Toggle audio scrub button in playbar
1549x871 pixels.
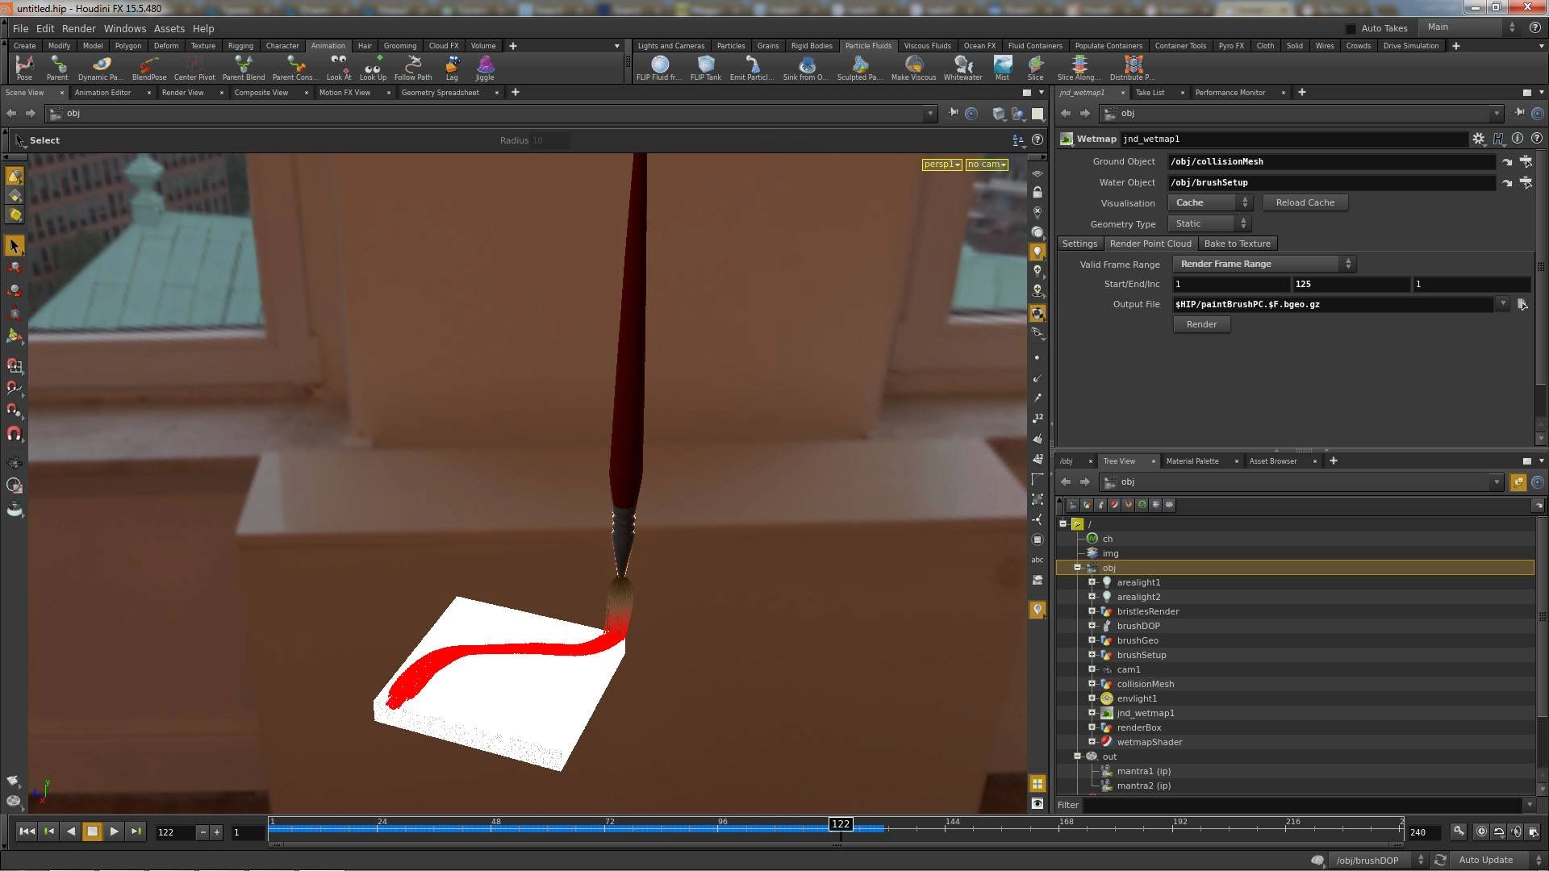1516,831
